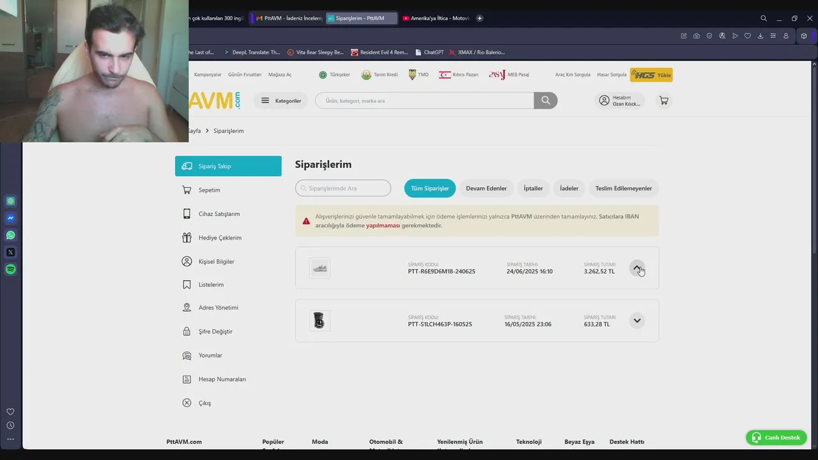
Task: Open the extensions cube icon
Action: 804,36
